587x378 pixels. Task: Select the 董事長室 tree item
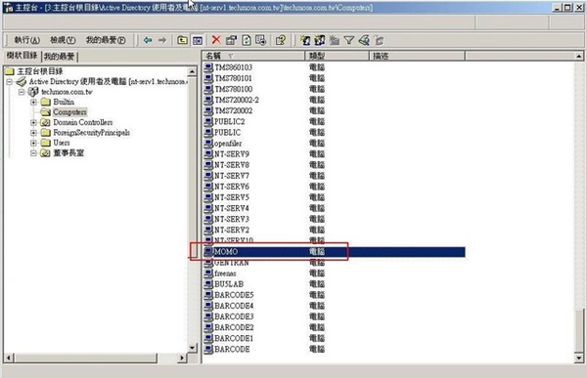coord(68,153)
